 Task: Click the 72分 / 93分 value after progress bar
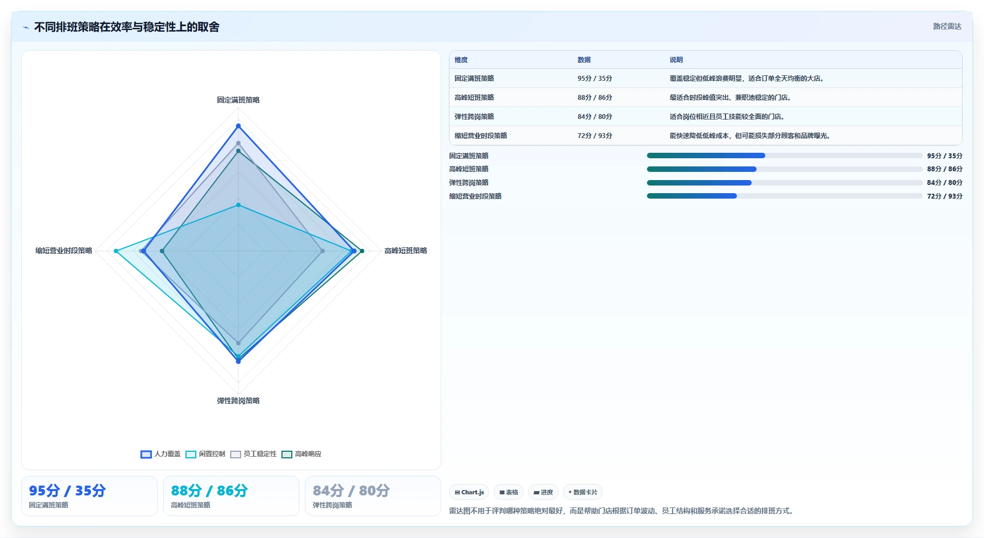coord(945,196)
